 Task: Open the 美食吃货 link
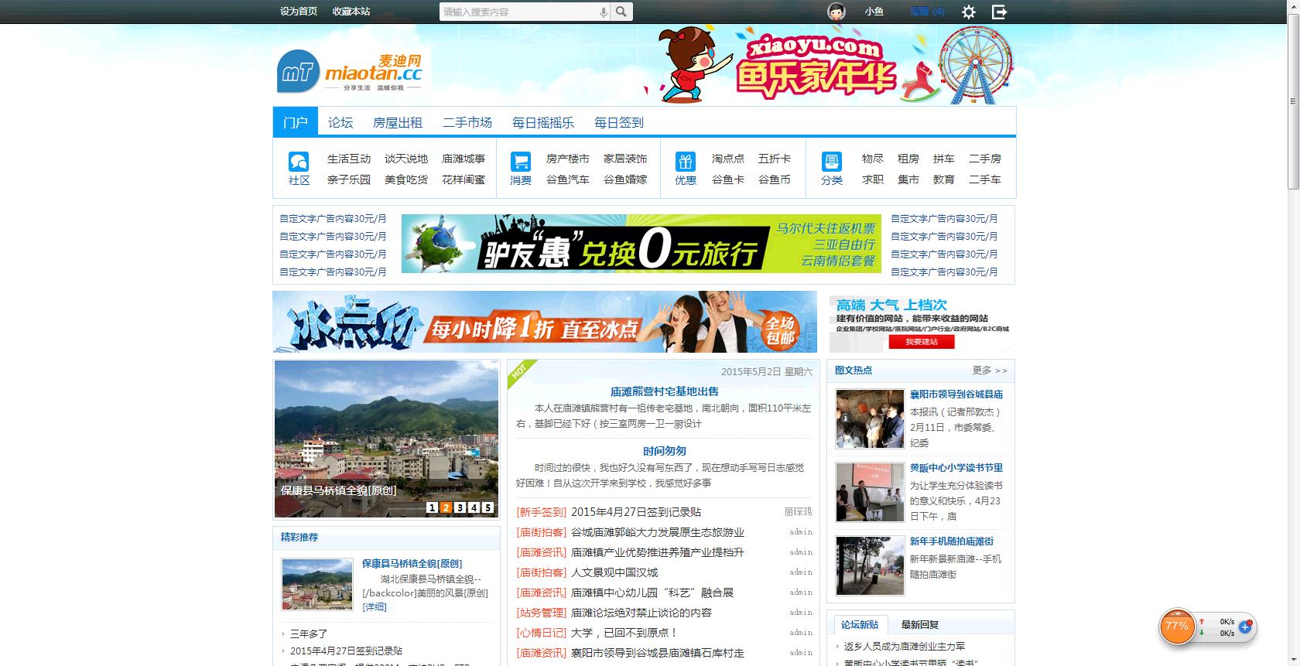(406, 179)
